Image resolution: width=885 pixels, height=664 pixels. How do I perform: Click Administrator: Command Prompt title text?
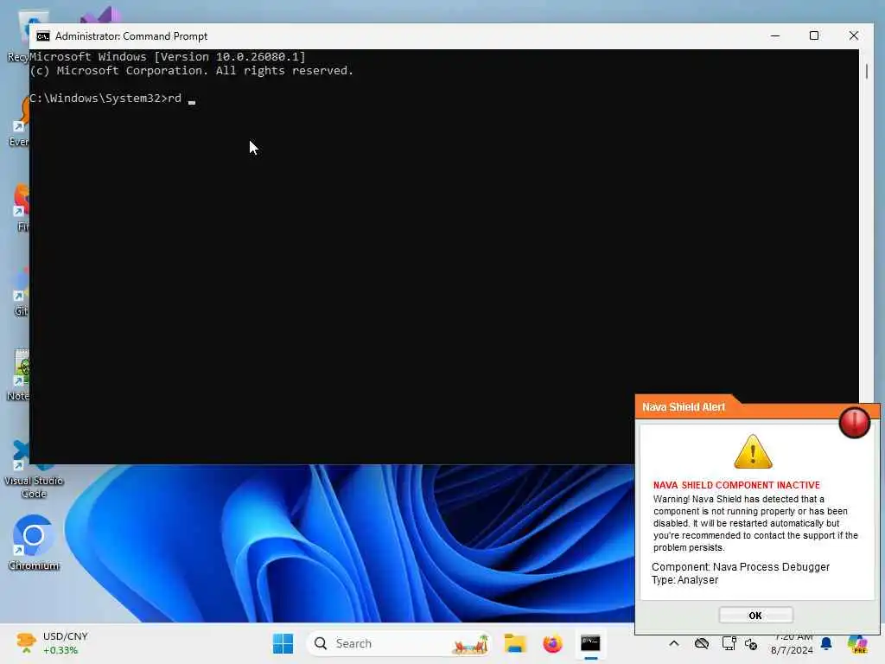[131, 36]
